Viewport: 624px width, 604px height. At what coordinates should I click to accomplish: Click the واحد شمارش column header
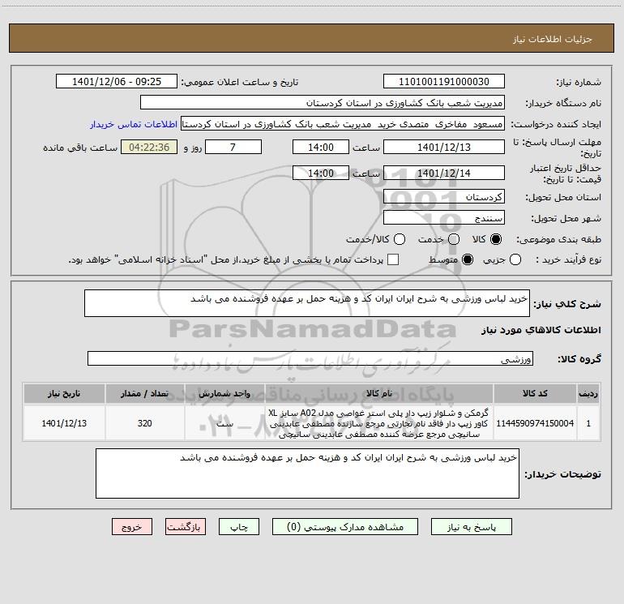[x=224, y=393]
